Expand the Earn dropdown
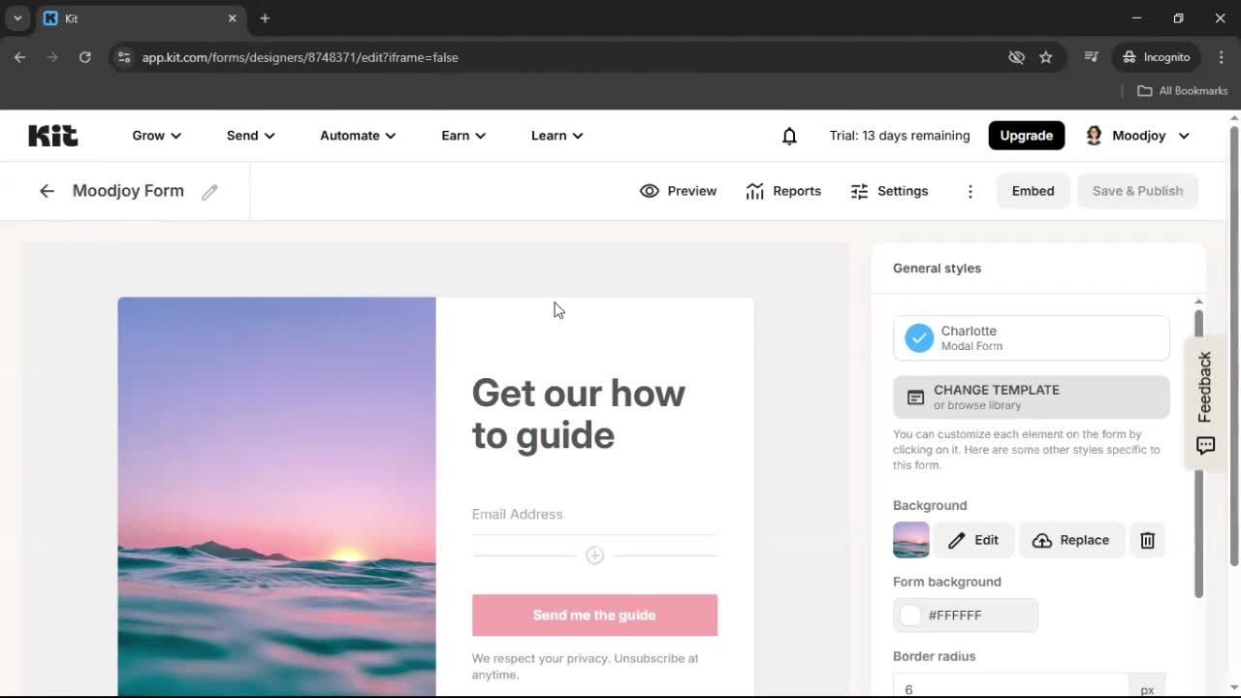 [x=462, y=136]
